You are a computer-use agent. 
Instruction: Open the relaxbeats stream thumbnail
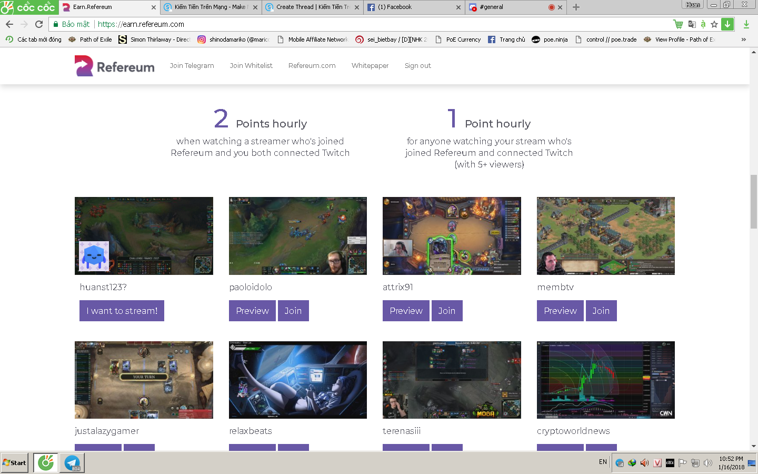298,380
